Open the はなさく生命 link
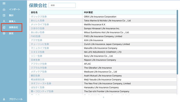180x102 pixels. click(37, 87)
